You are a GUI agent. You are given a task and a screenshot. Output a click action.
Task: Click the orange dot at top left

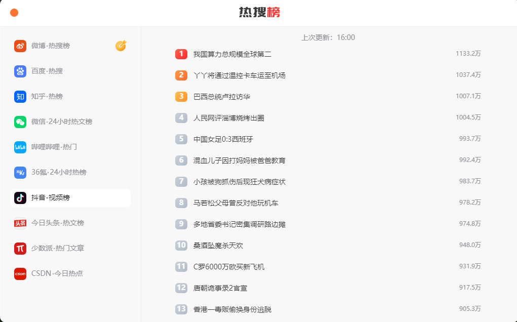15,12
